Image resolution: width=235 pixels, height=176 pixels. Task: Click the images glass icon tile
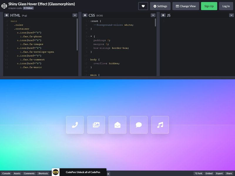click(96, 125)
